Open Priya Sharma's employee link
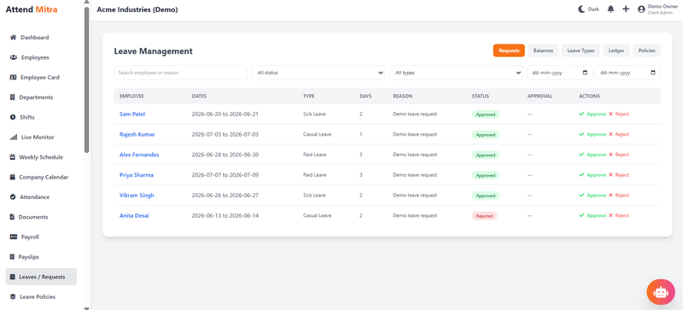Image resolution: width=683 pixels, height=310 pixels. [137, 175]
